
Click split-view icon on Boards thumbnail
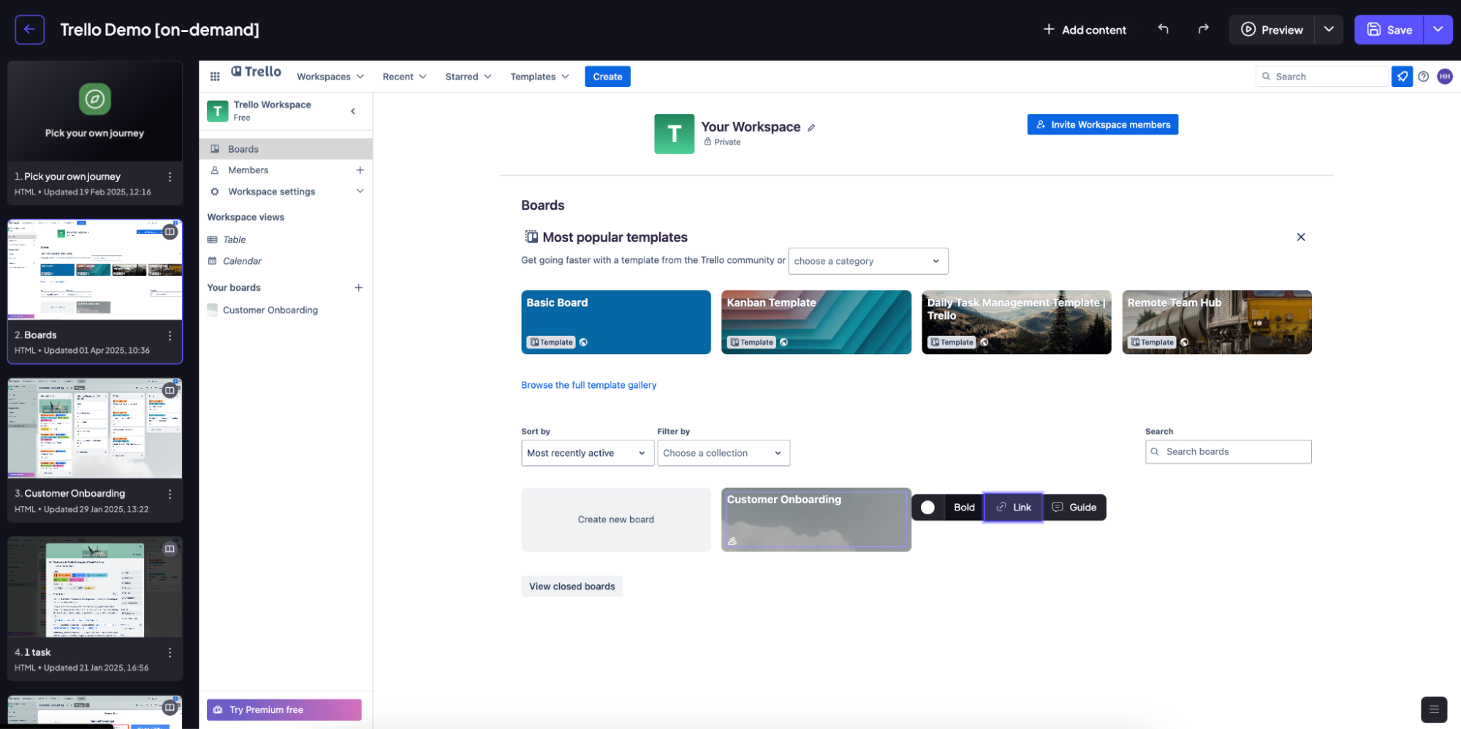tap(170, 232)
